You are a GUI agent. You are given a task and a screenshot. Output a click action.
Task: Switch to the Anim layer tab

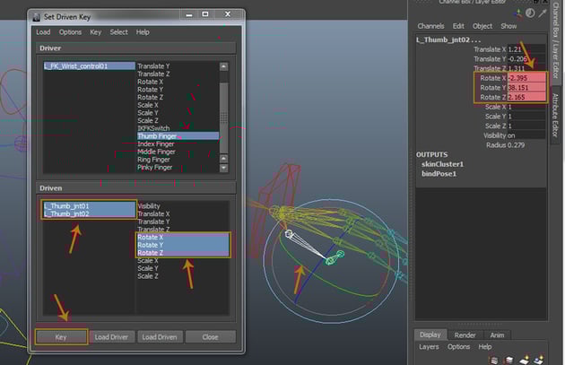[x=497, y=335]
